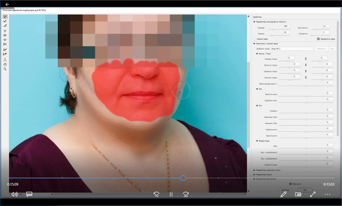This screenshot has height=206, width=342.
Task: Adjust the Лоб forehead slider
Action: (x=306, y=149)
